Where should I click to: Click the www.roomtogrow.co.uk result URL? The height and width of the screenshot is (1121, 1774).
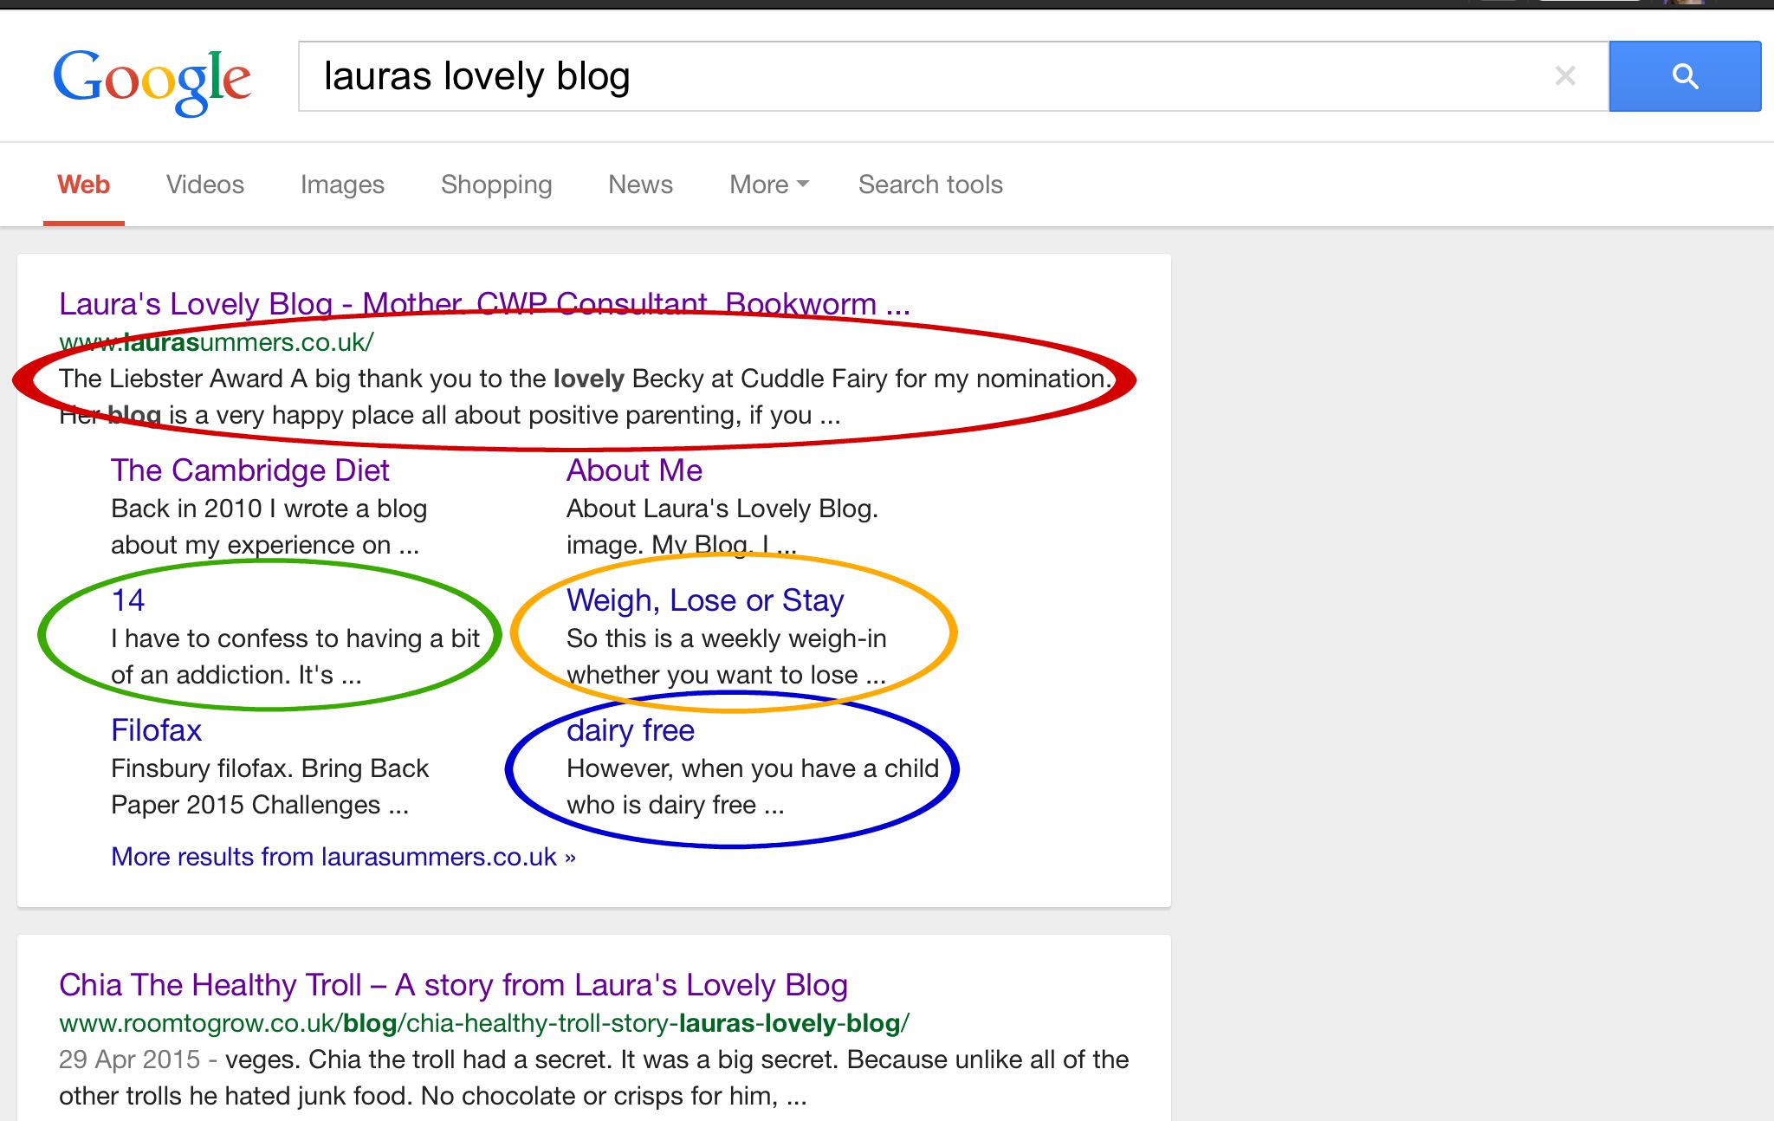coord(484,1023)
